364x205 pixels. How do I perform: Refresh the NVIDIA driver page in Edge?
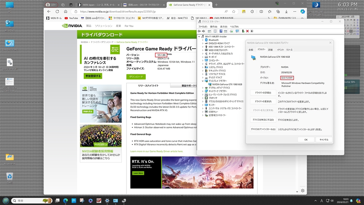[57, 11]
